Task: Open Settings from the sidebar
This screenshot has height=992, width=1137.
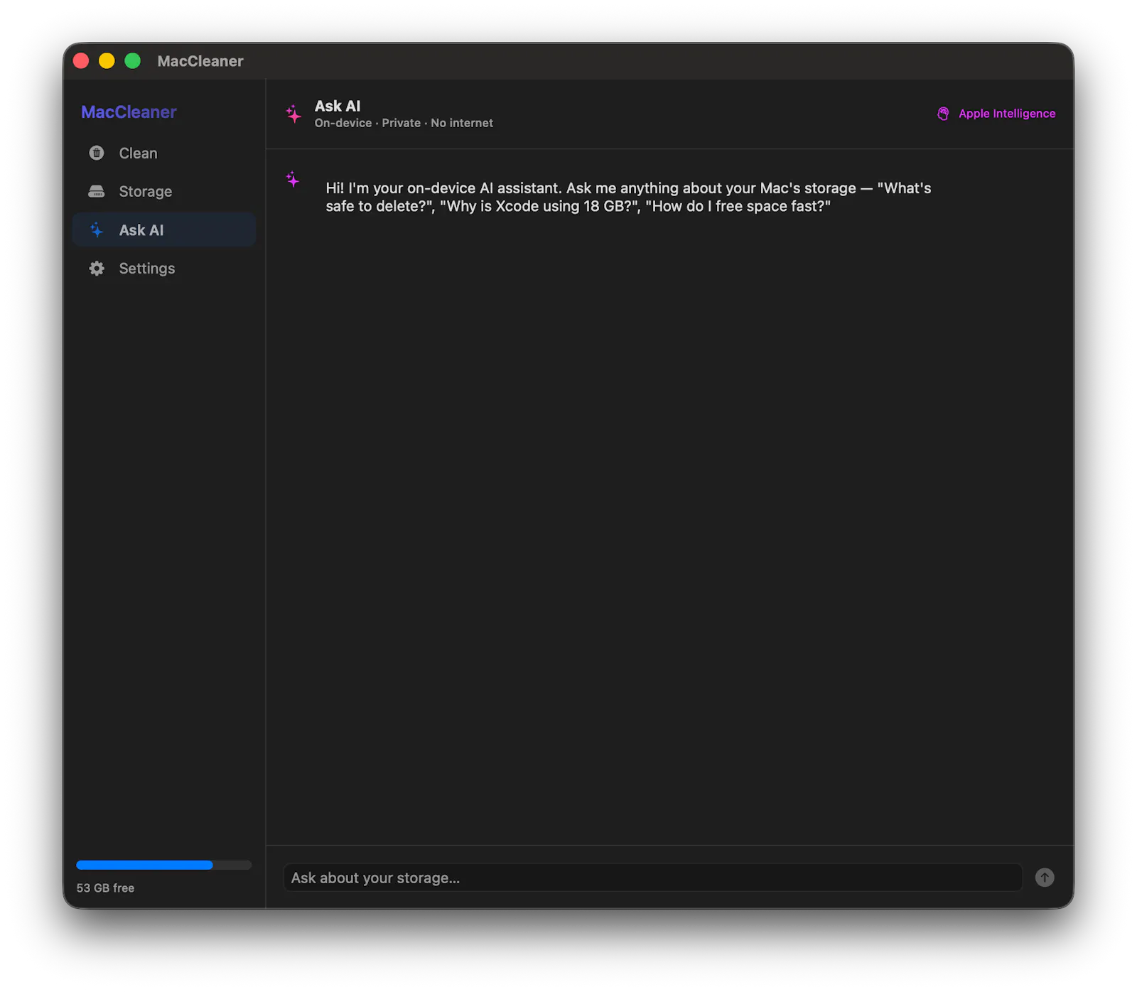Action: (x=163, y=268)
